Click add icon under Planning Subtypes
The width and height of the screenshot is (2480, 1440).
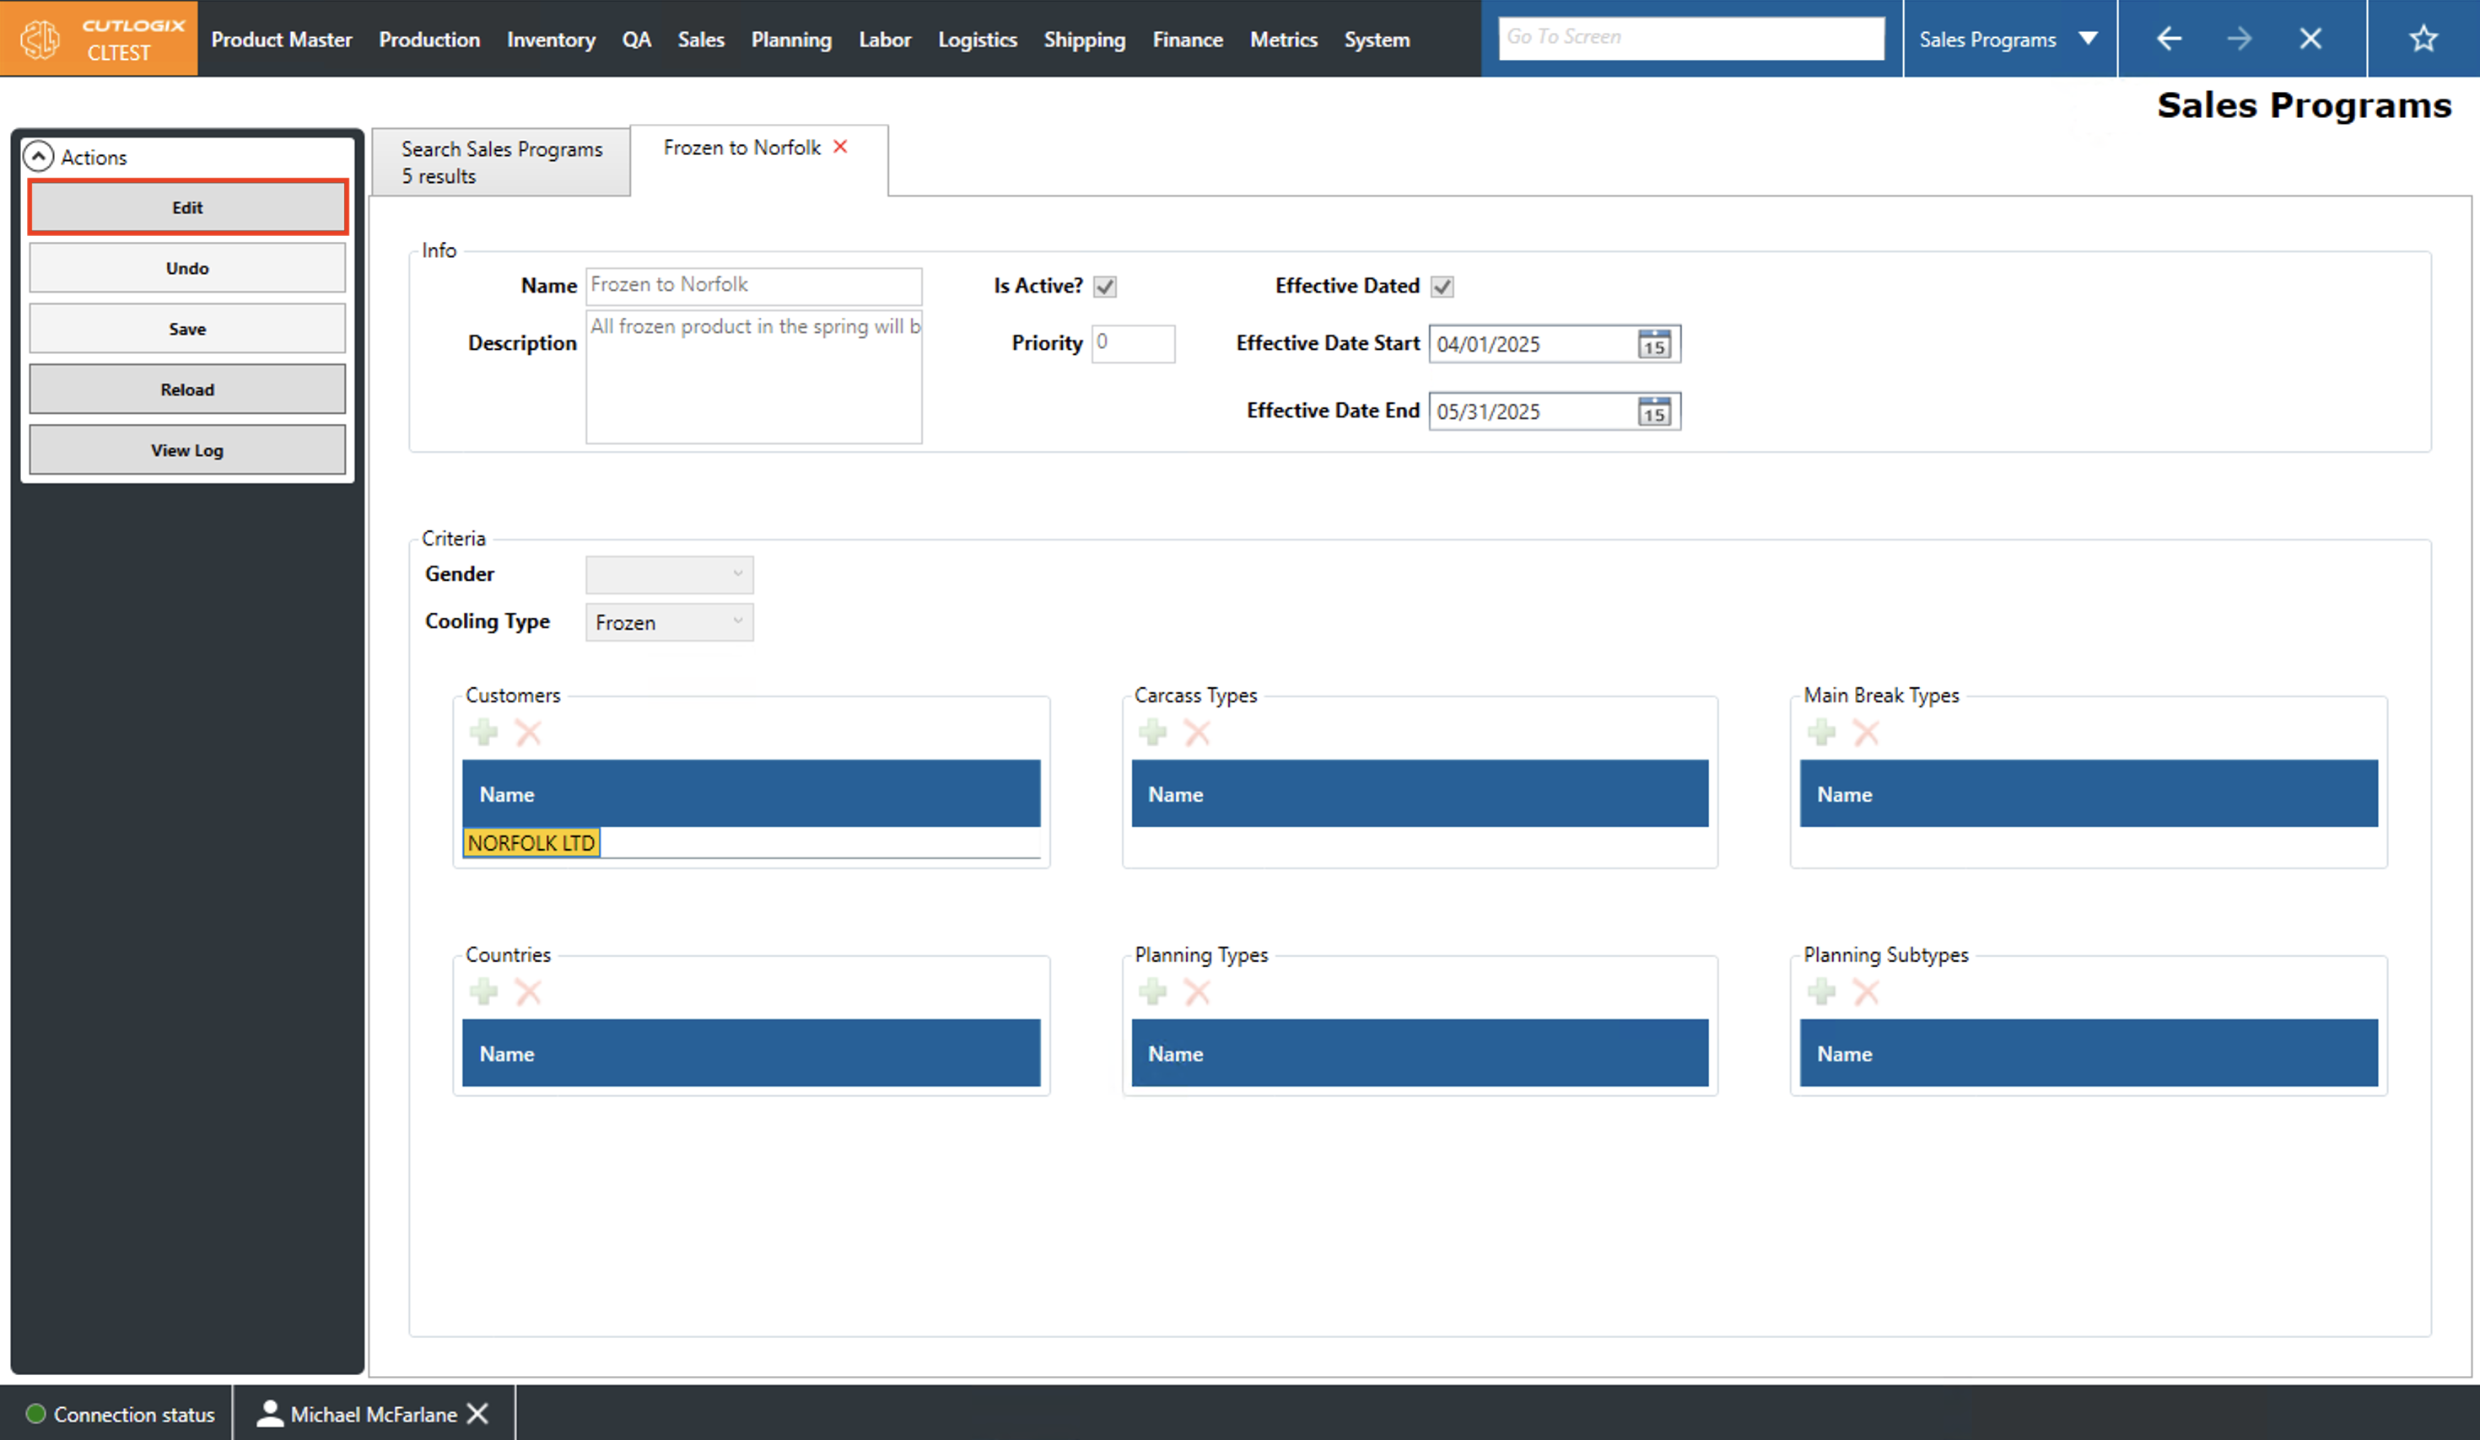tap(1820, 991)
